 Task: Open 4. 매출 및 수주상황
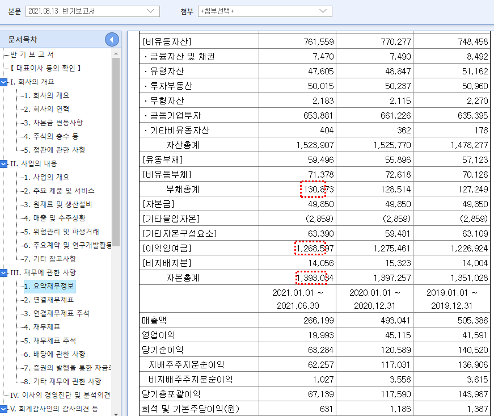tap(55, 218)
